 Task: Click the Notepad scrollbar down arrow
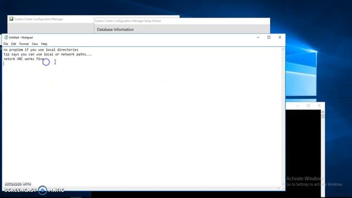click(283, 184)
